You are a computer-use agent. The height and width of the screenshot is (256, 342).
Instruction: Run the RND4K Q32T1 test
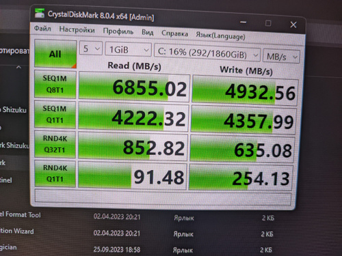55,144
